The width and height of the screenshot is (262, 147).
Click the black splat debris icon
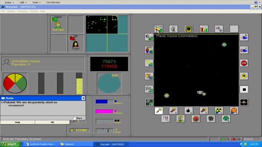(x=211, y=119)
